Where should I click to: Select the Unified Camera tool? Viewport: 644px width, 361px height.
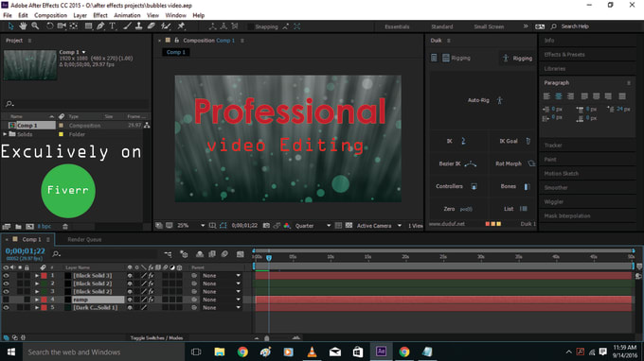(x=62, y=26)
